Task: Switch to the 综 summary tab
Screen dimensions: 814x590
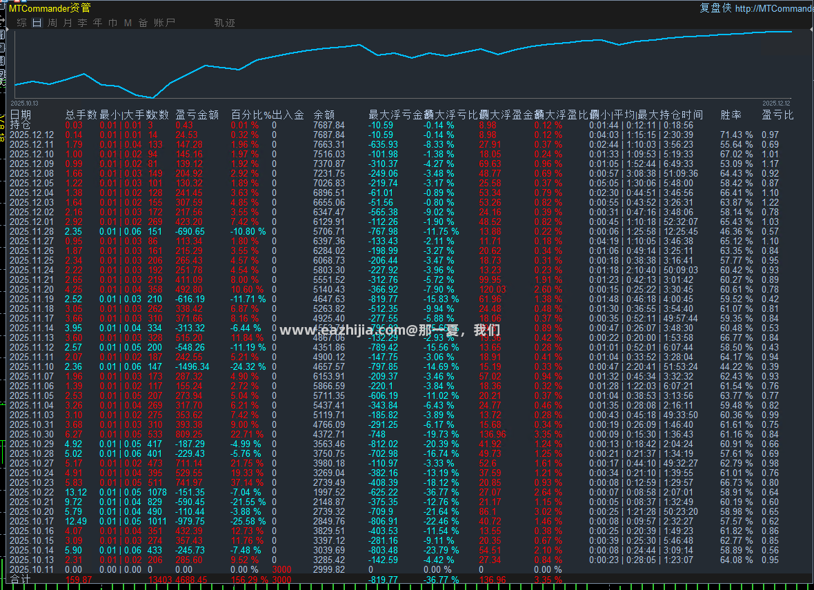Action: point(21,23)
